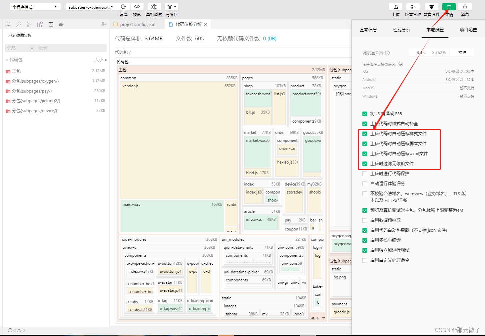Viewport: 485px width, 336px height.
Task: Toggle 启用独立域进行调试 checkbox
Action: [x=365, y=250]
